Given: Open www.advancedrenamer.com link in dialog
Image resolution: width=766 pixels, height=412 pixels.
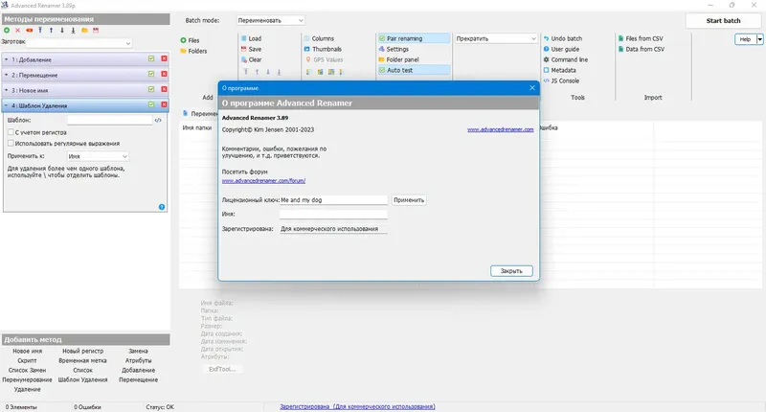Looking at the screenshot, I should pyautogui.click(x=500, y=129).
